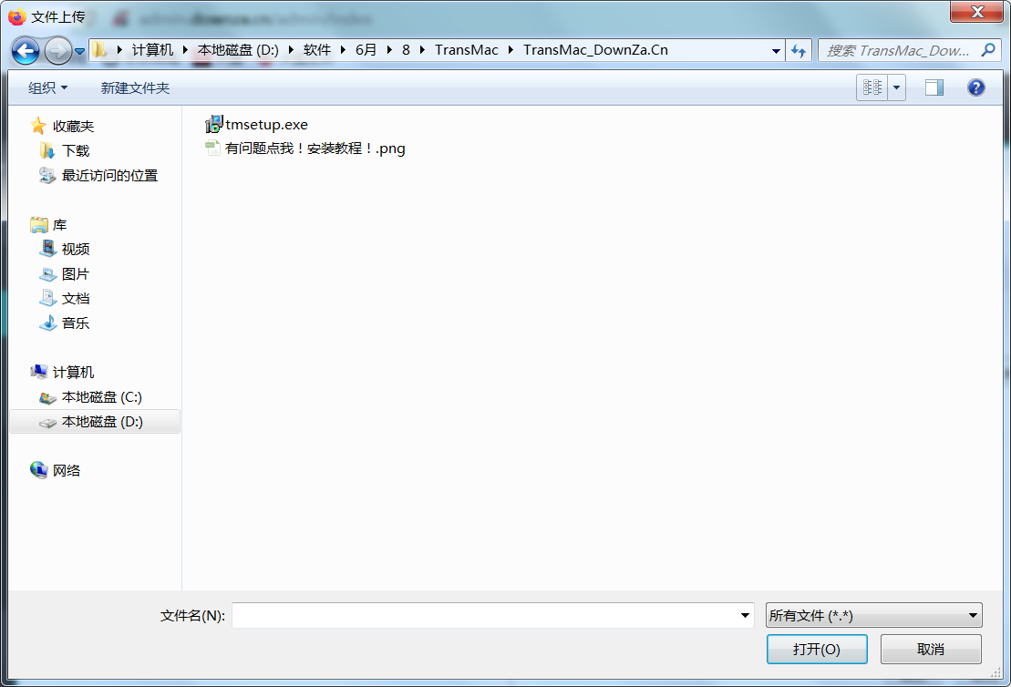
Task: Open the view options dropdown arrow
Action: (x=897, y=87)
